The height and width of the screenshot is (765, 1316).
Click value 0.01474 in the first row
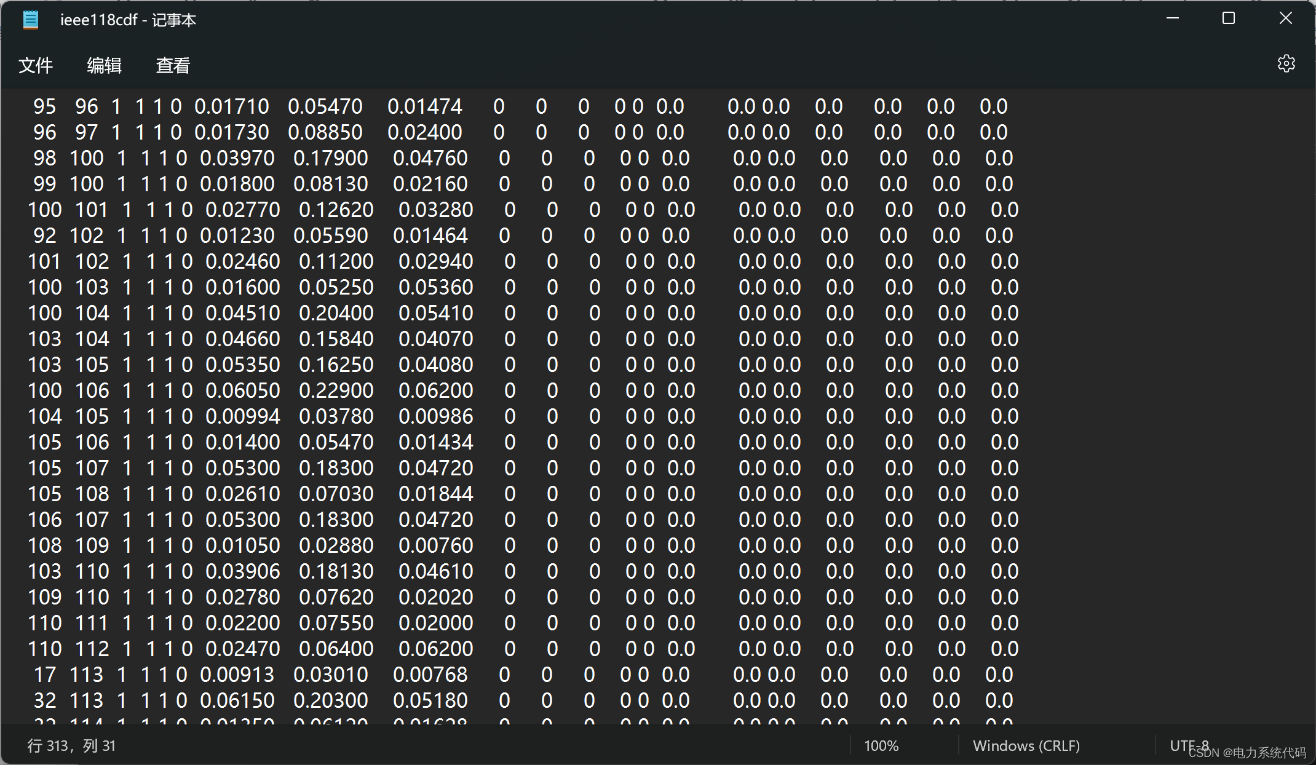424,106
